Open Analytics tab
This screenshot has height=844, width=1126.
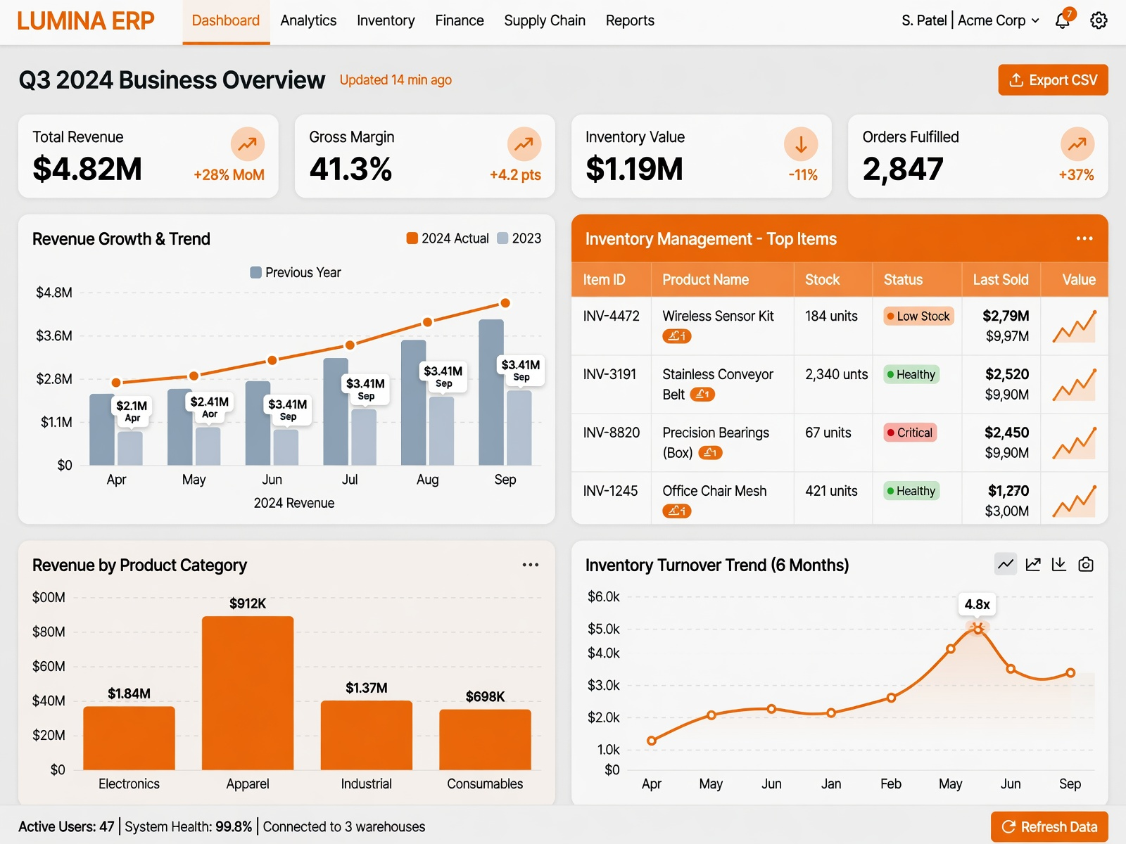[308, 21]
